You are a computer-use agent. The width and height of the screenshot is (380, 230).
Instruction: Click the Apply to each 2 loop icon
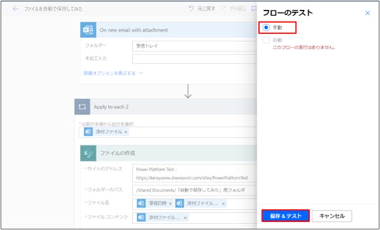click(x=82, y=106)
